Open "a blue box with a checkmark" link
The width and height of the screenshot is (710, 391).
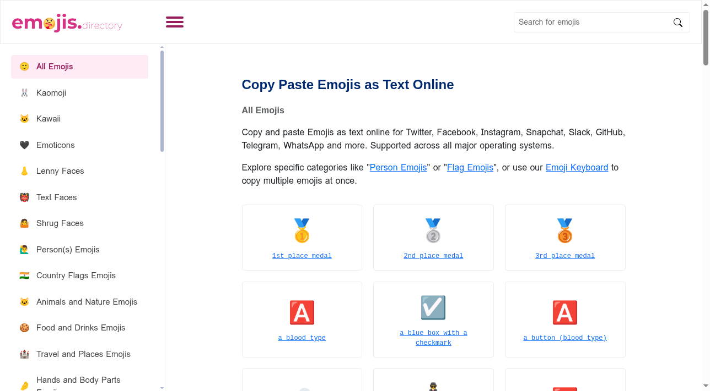click(433, 338)
